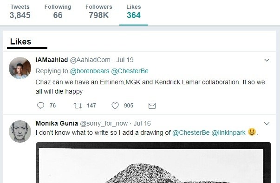The image size is (280, 183).
Task: Open the @borenbears mention link
Action: (90, 71)
